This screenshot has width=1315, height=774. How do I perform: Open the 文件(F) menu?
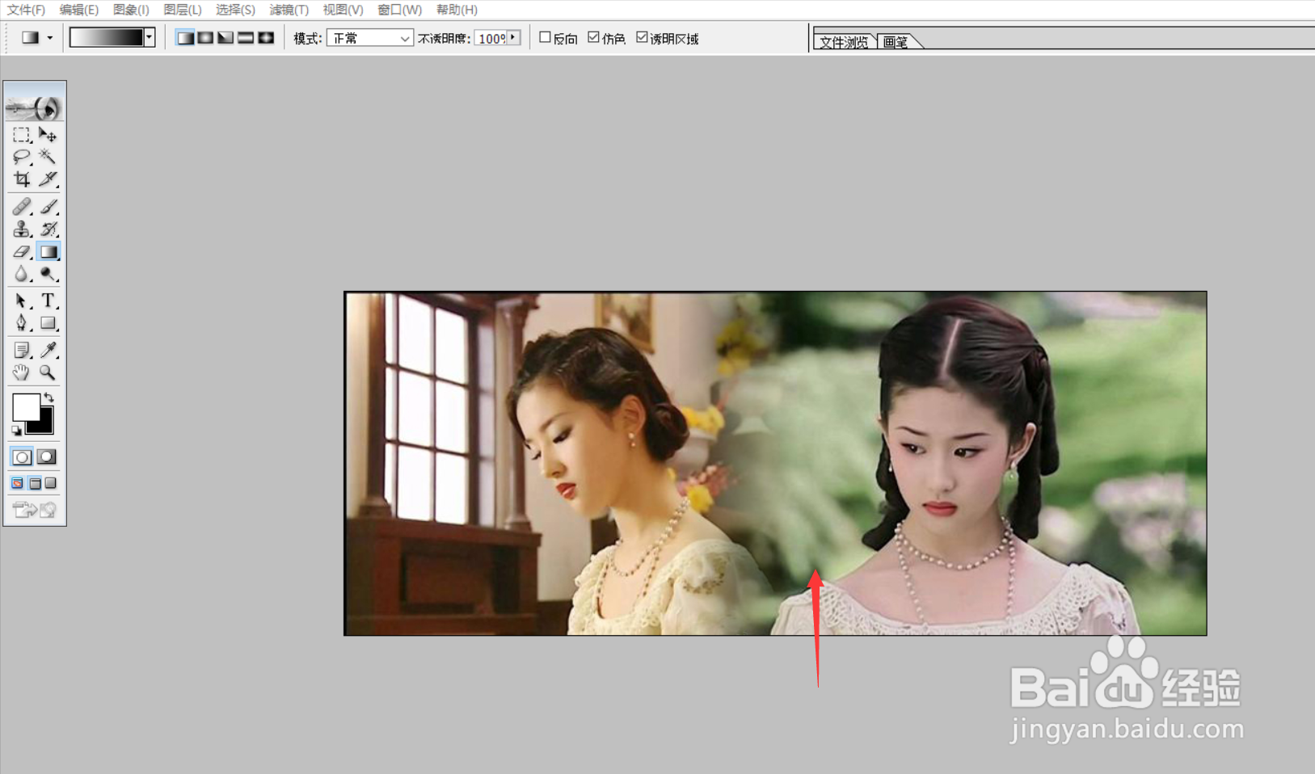(x=27, y=10)
